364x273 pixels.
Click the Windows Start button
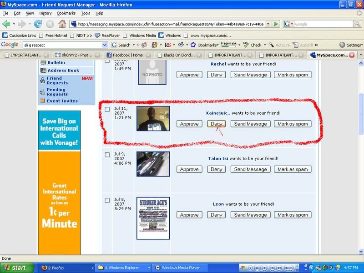coord(17,268)
